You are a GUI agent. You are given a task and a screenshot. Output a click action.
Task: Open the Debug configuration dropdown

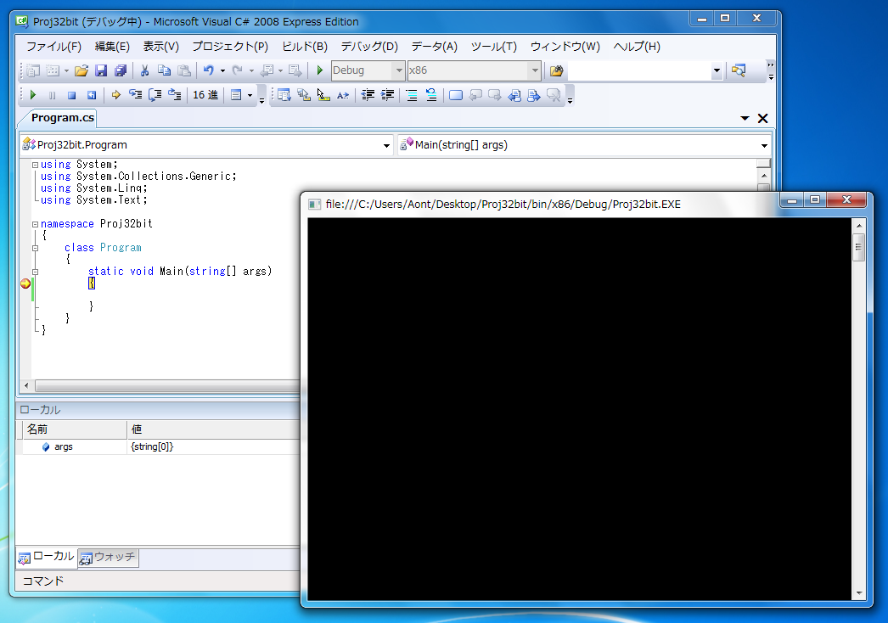(x=399, y=70)
